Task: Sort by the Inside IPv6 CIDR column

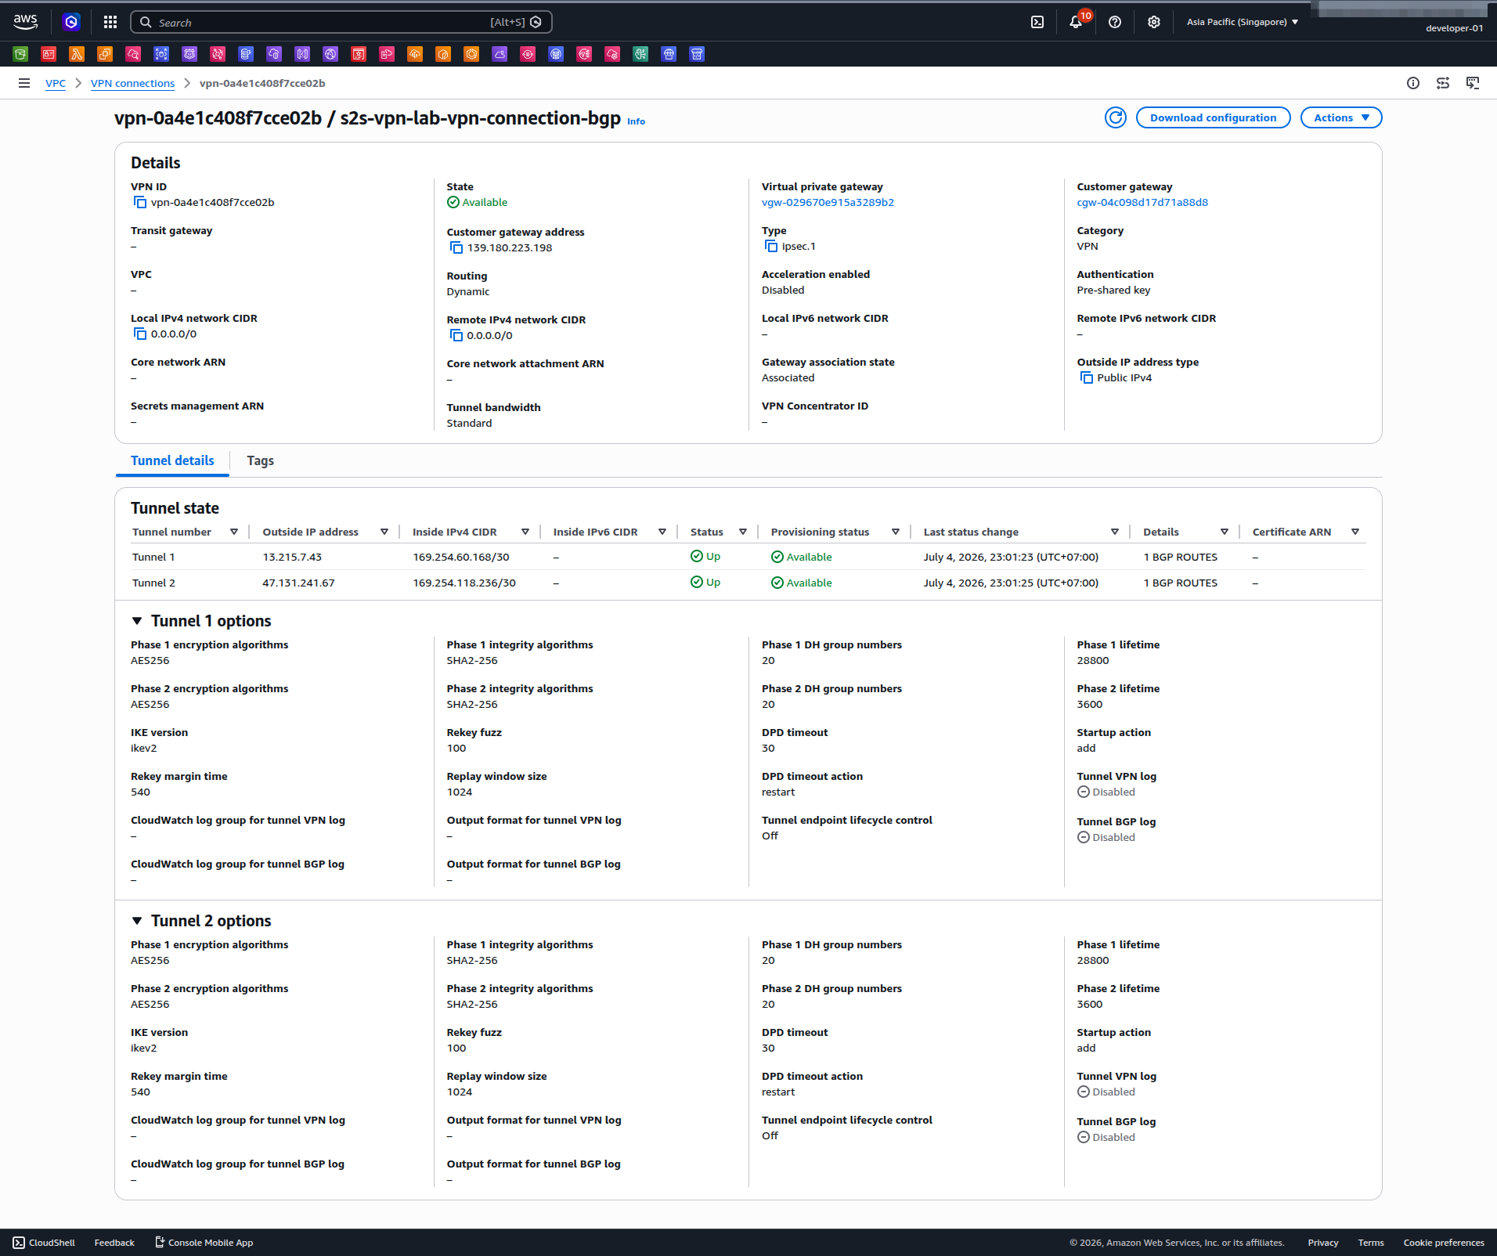Action: pos(662,532)
